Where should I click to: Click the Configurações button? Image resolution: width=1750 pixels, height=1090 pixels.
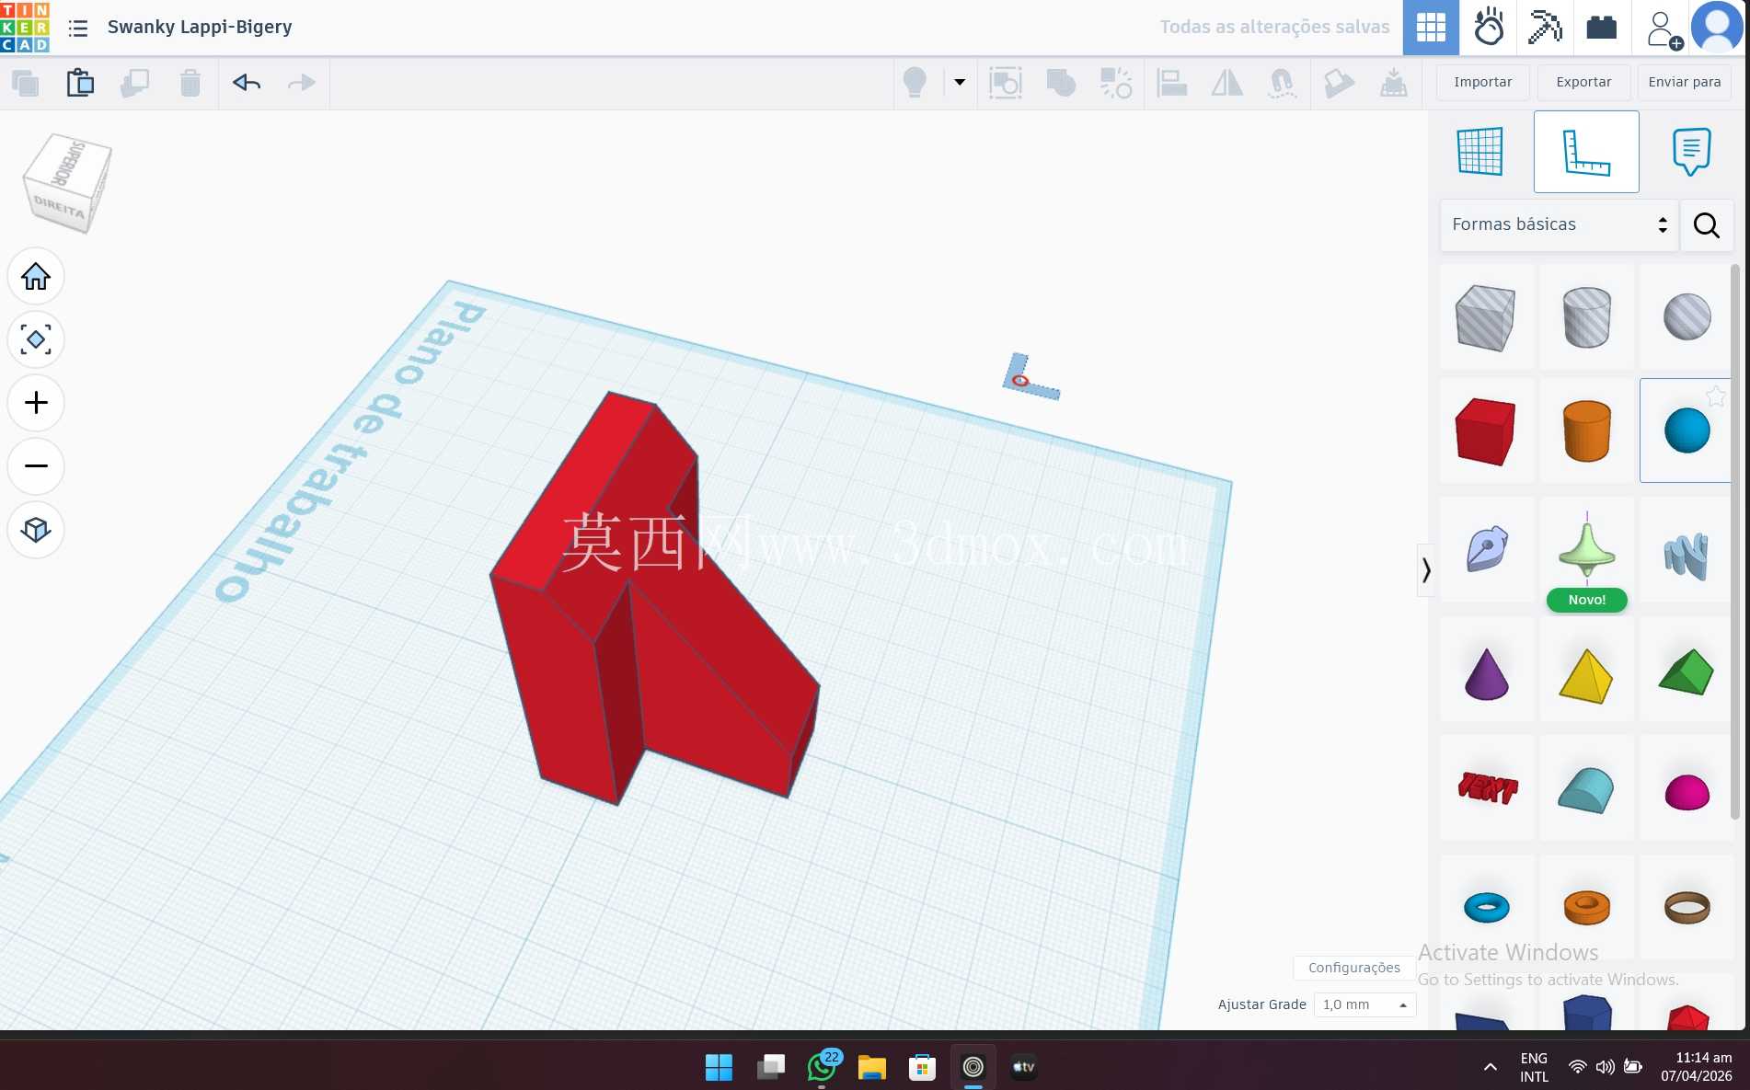click(x=1353, y=968)
